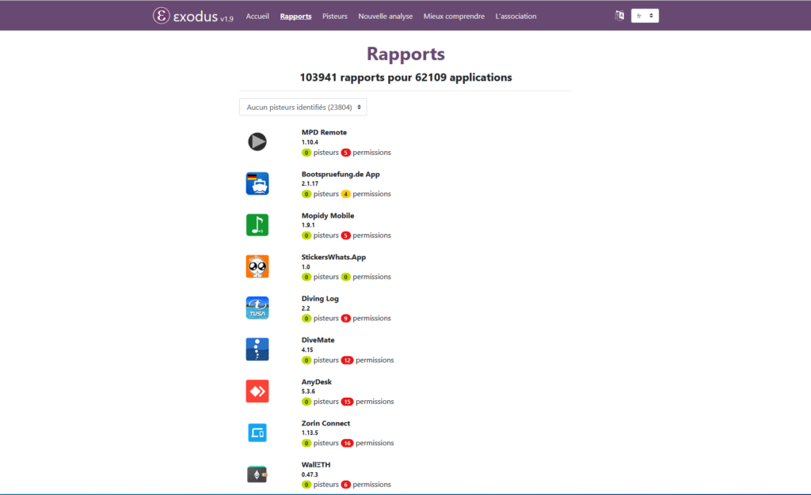Click Zorin Connect version 1.13.5 text
Image resolution: width=811 pixels, height=495 pixels.
(x=310, y=433)
